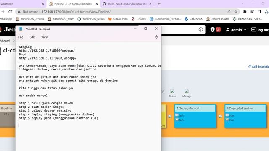Open SunlineProd_FileBro bookmark
This screenshot has width=269, height=151.
(x=165, y=19)
